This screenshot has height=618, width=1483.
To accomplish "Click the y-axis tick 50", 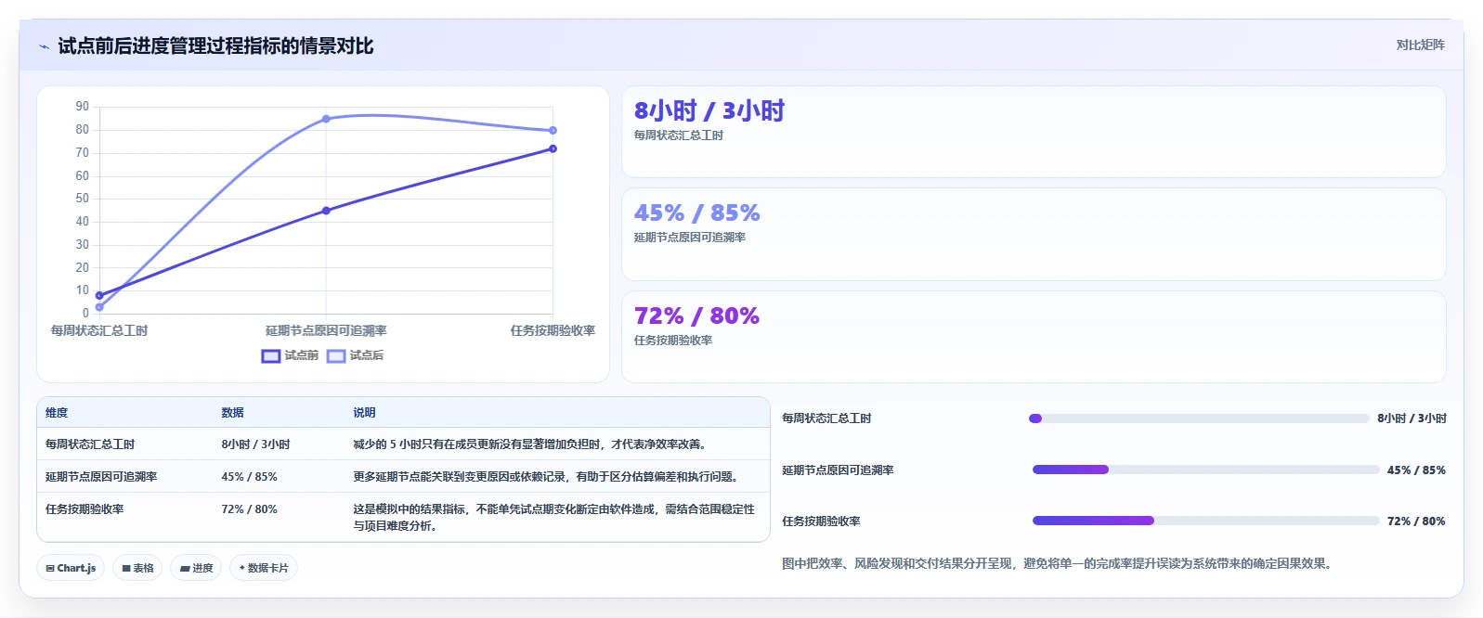I will pyautogui.click(x=83, y=199).
